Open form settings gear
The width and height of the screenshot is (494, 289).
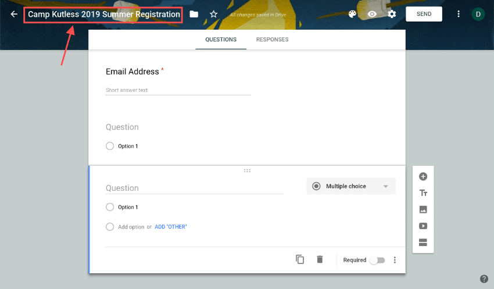pyautogui.click(x=392, y=14)
